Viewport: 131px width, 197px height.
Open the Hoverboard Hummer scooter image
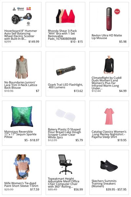pyautogui.click(x=22, y=17)
